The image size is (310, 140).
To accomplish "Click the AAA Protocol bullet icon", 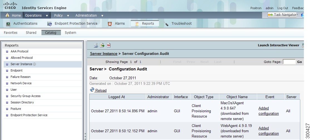I will click(7, 52).
